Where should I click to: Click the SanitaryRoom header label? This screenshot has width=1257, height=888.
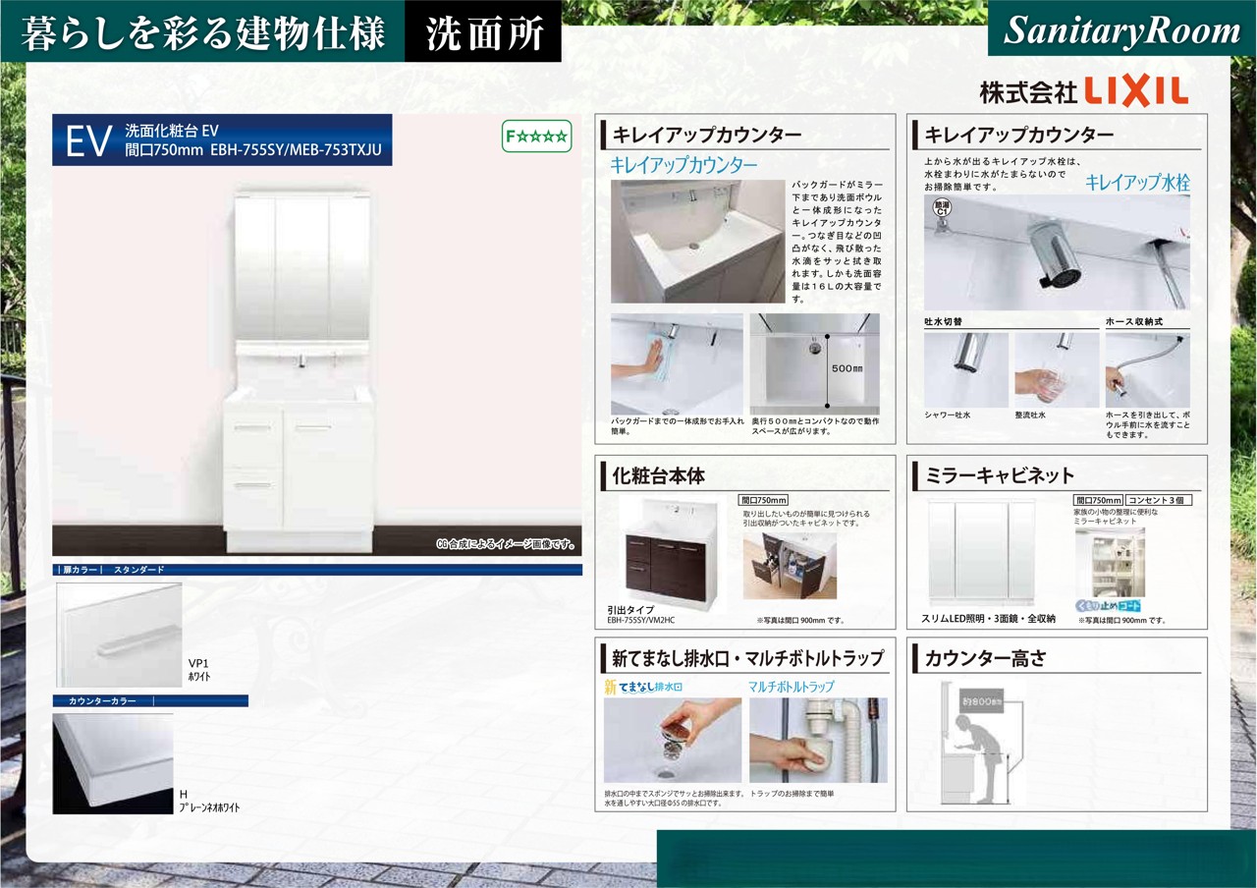[1121, 31]
